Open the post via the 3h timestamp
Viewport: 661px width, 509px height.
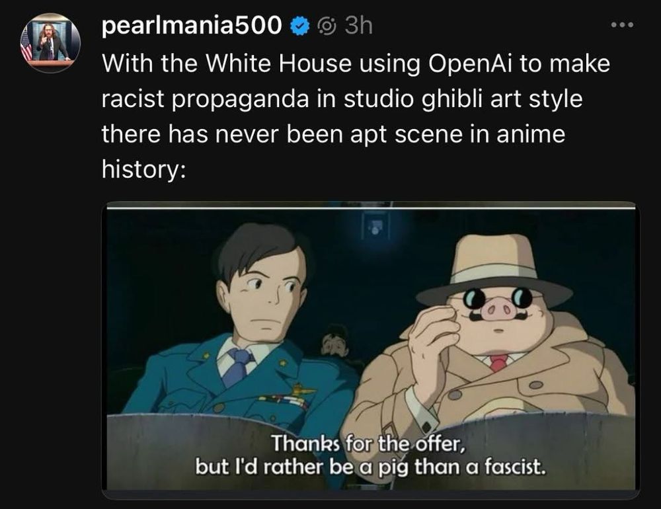pyautogui.click(x=358, y=26)
